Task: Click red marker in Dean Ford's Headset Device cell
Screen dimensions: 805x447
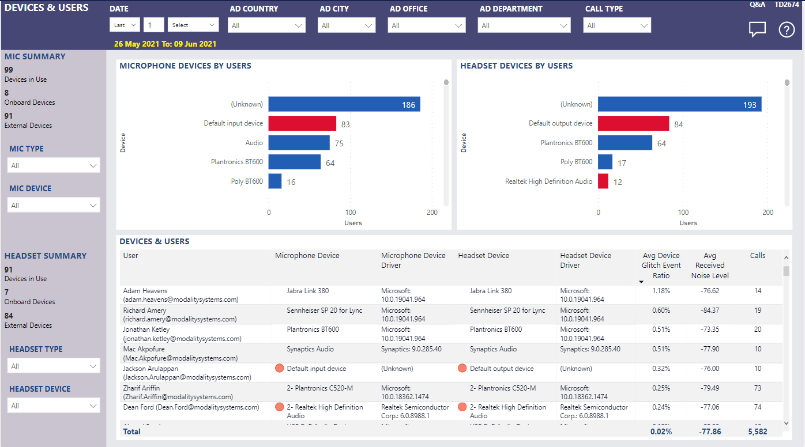Action: [x=462, y=407]
